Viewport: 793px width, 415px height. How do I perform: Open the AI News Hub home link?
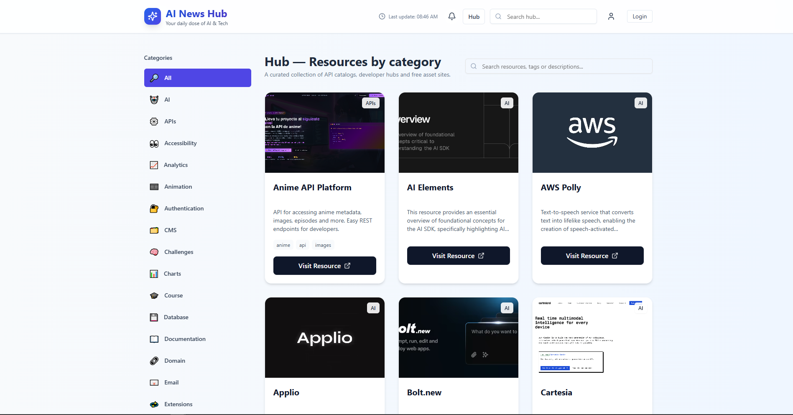point(186,16)
